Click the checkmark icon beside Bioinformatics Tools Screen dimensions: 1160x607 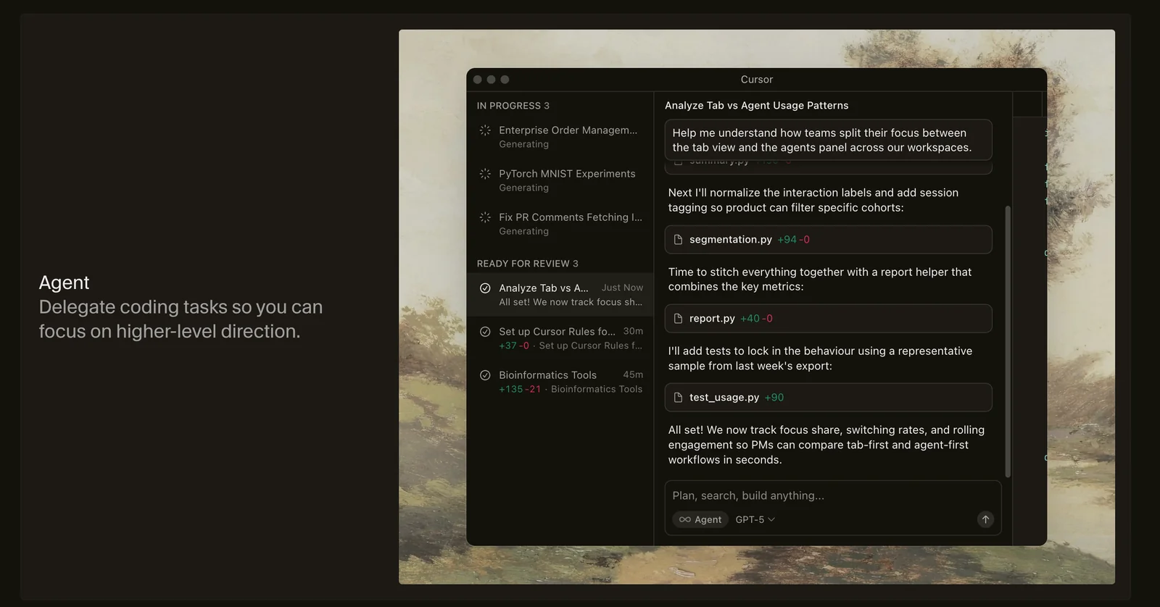point(485,375)
